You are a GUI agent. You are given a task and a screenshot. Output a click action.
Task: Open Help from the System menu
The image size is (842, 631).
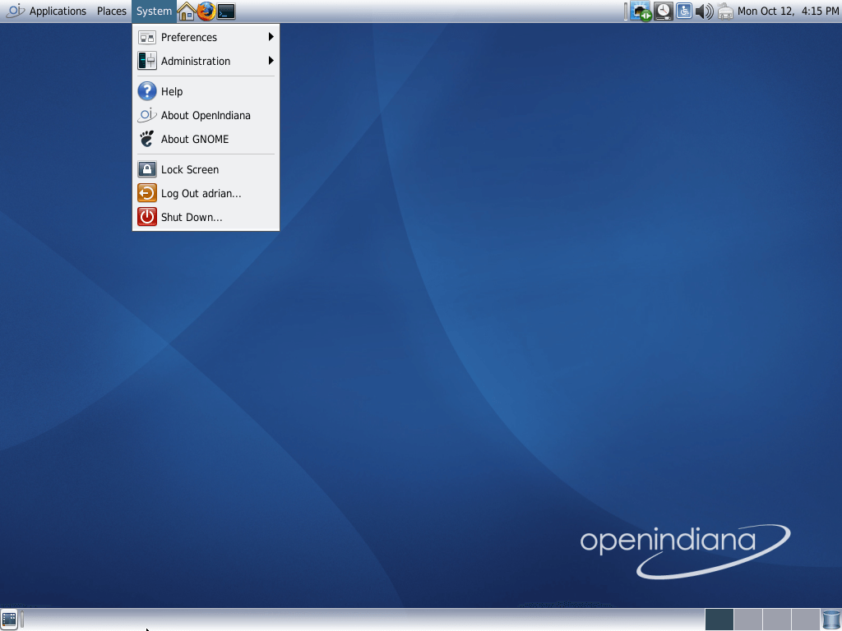[x=206, y=92]
